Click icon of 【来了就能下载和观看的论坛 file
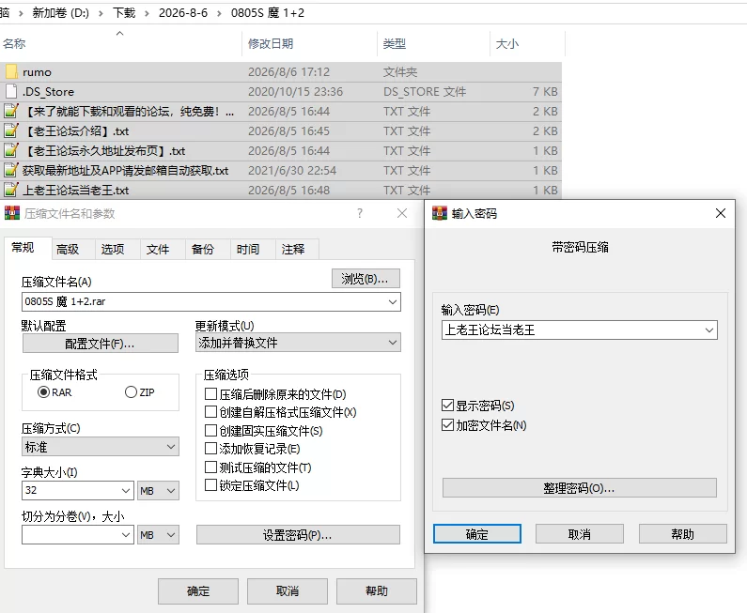747x613 pixels. point(11,111)
